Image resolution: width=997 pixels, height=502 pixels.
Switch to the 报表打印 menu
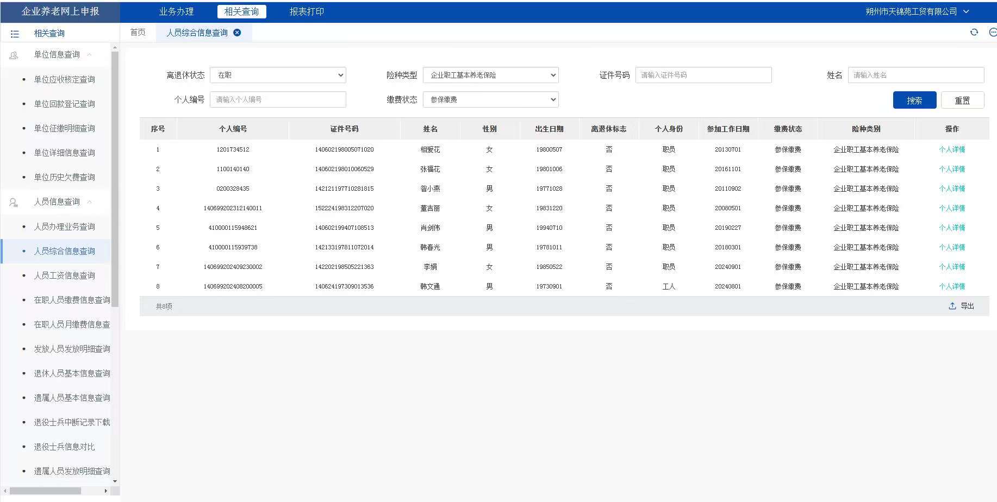(307, 11)
